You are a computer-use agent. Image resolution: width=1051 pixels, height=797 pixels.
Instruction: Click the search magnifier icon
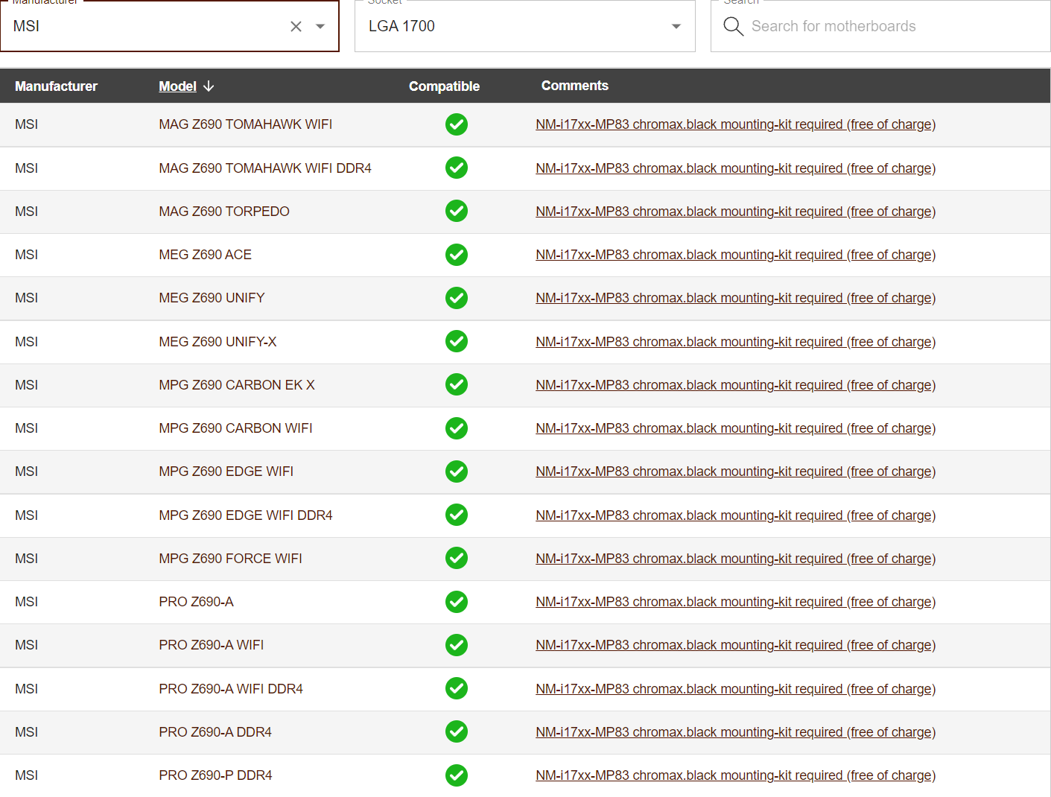point(733,27)
